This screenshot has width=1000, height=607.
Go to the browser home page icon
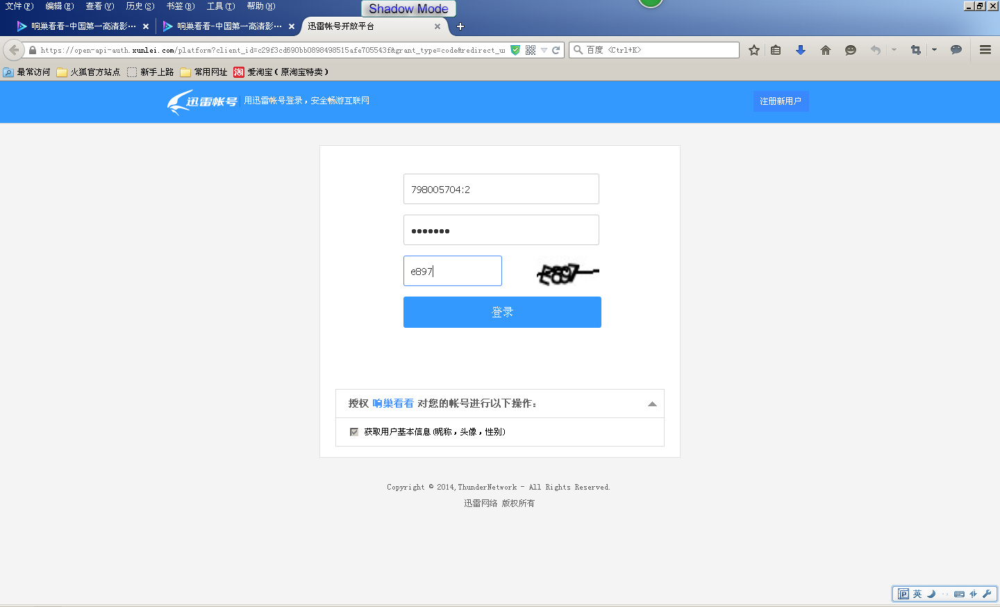(x=826, y=50)
